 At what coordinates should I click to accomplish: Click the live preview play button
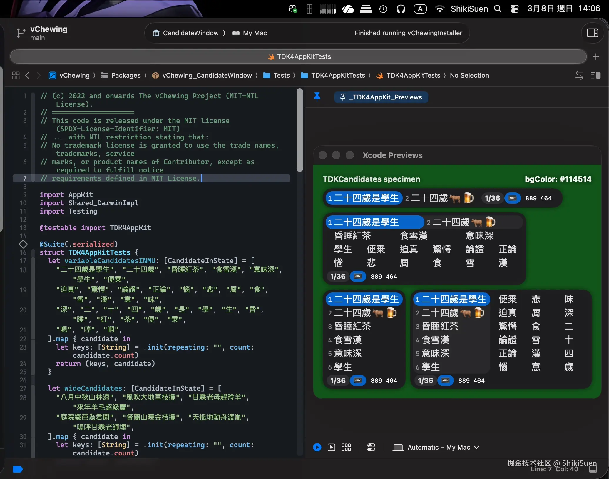[x=317, y=447]
